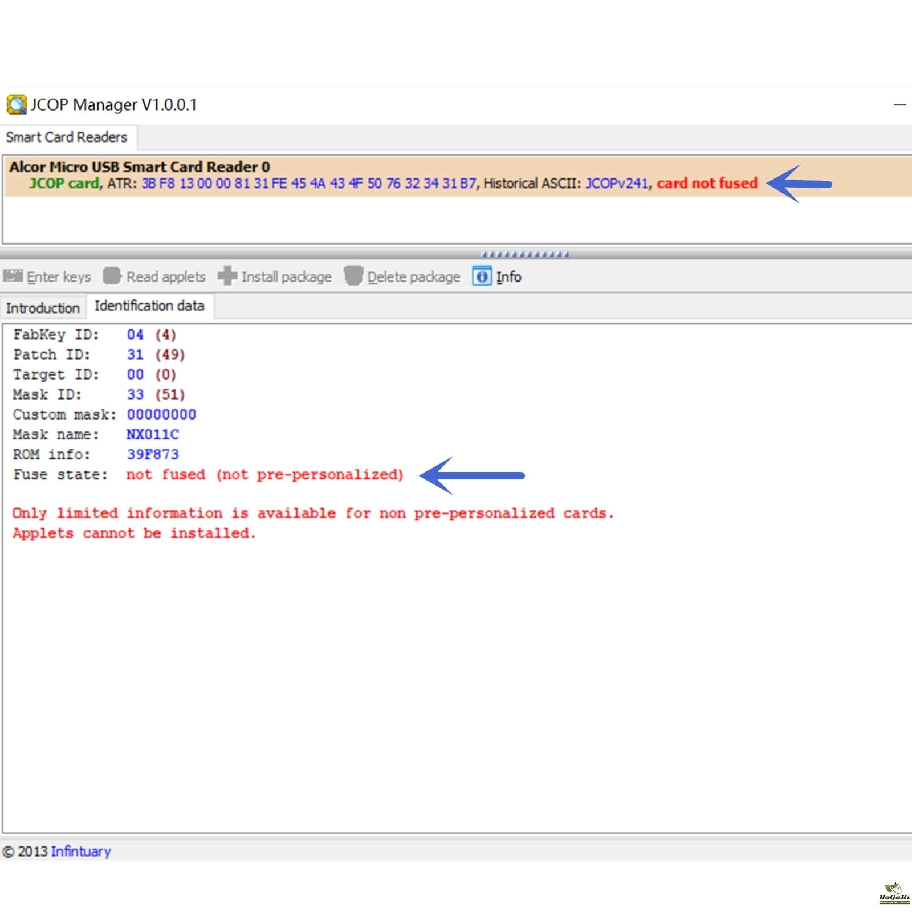This screenshot has width=912, height=912.
Task: Click the JCOP Manager app icon in title bar
Action: click(x=16, y=105)
